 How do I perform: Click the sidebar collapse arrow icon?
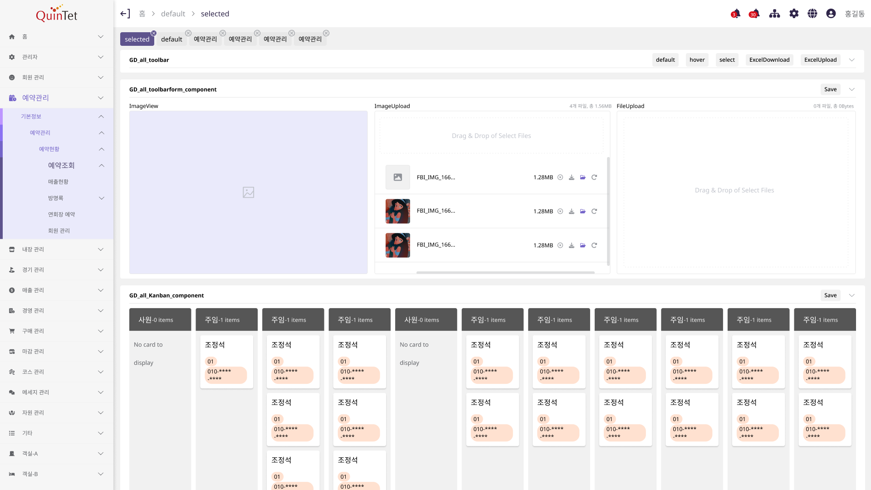pos(125,14)
